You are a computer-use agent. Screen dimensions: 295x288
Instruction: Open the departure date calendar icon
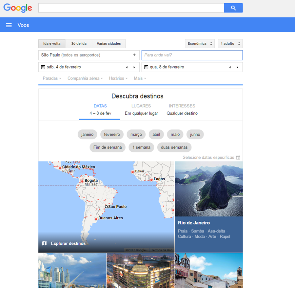(x=43, y=67)
